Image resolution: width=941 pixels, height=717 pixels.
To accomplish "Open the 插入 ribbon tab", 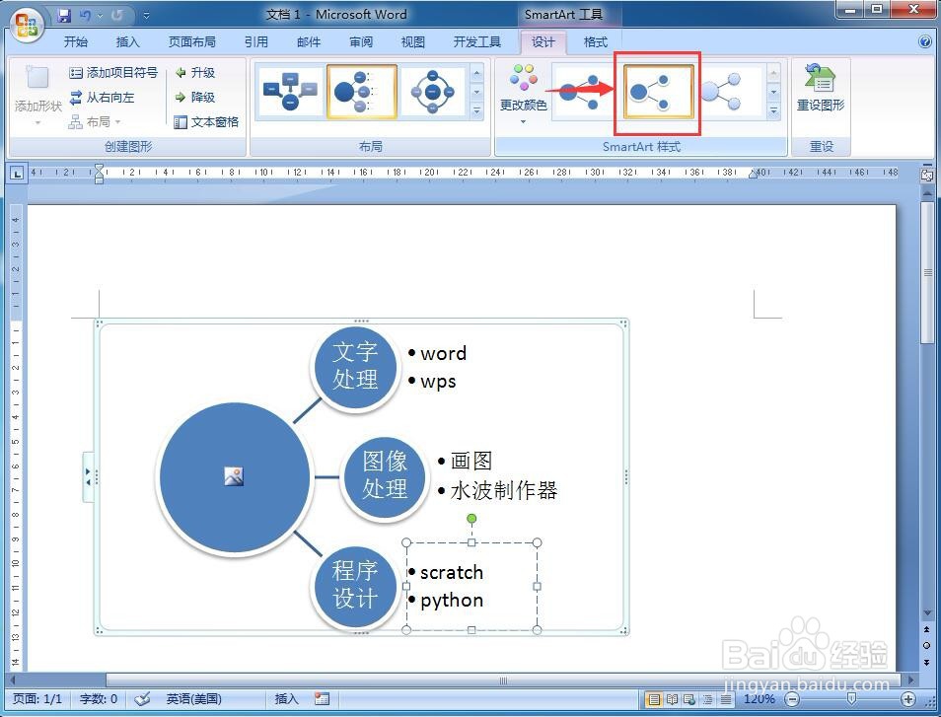I will (x=127, y=41).
